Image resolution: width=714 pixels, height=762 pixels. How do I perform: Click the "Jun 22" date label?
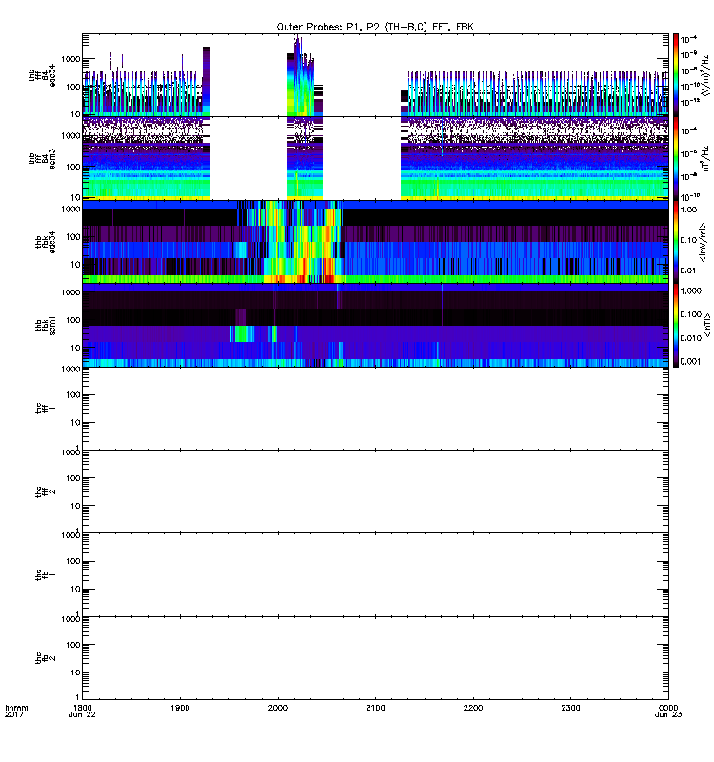click(x=82, y=714)
